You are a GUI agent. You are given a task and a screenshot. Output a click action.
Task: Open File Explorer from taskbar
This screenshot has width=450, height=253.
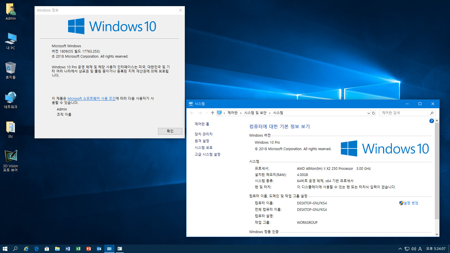pos(57,249)
